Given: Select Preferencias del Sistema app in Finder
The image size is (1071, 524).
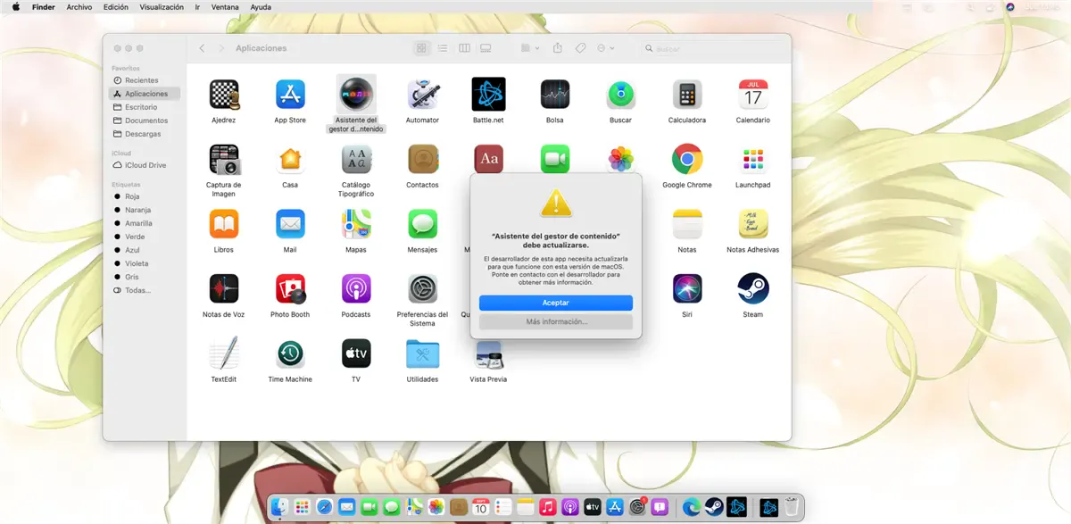Looking at the screenshot, I should coord(422,289).
